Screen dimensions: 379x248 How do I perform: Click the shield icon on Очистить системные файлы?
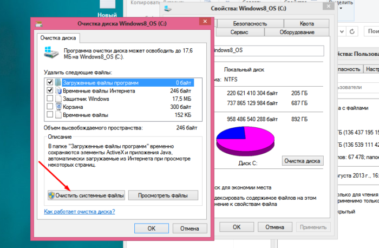[51, 195]
